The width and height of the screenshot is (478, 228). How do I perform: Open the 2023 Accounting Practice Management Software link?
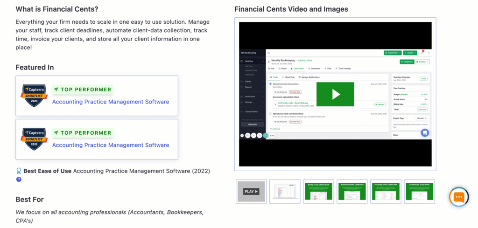click(x=111, y=102)
